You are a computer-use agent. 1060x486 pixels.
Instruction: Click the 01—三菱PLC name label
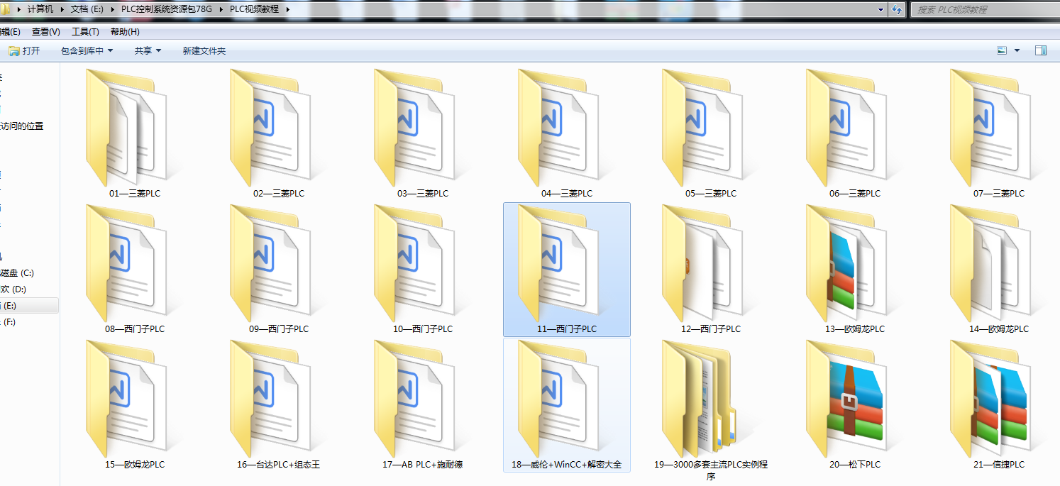tap(135, 193)
